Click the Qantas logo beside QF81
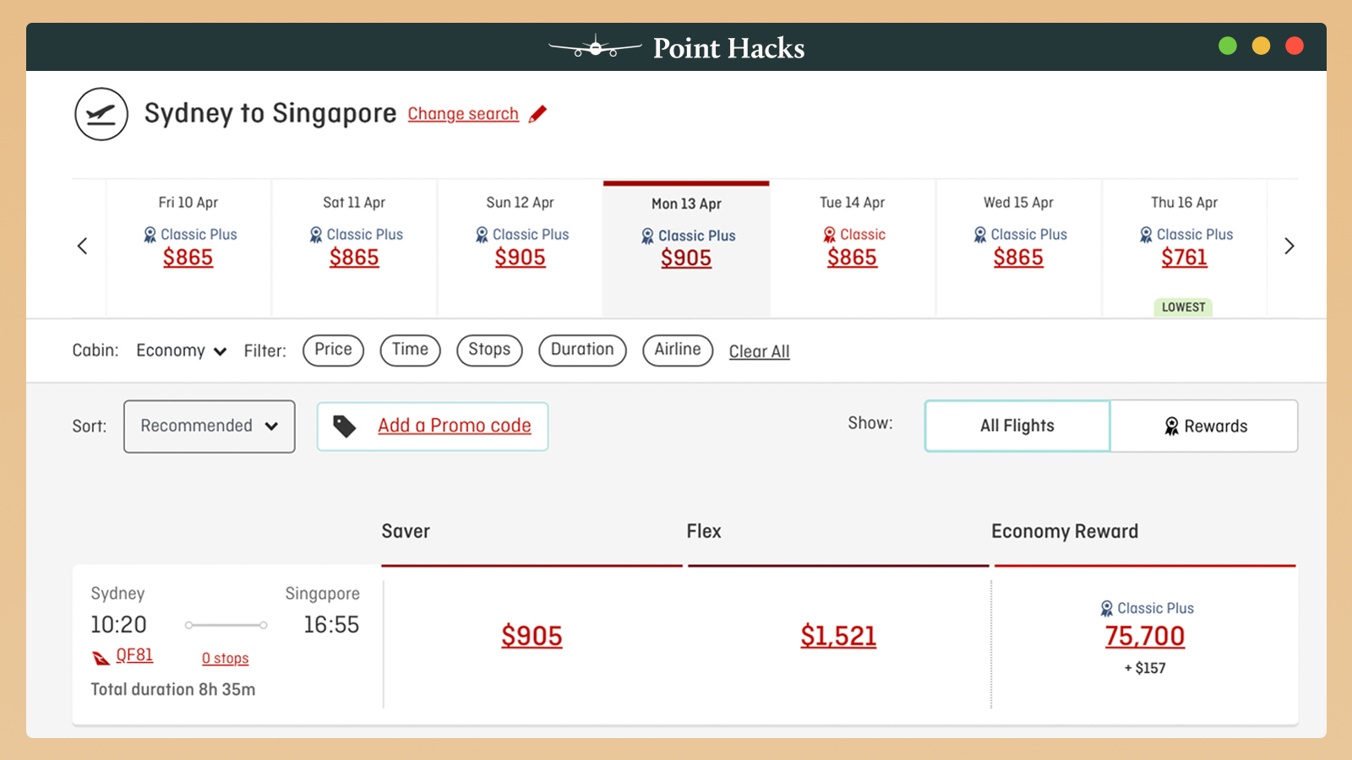The image size is (1352, 760). 101,657
